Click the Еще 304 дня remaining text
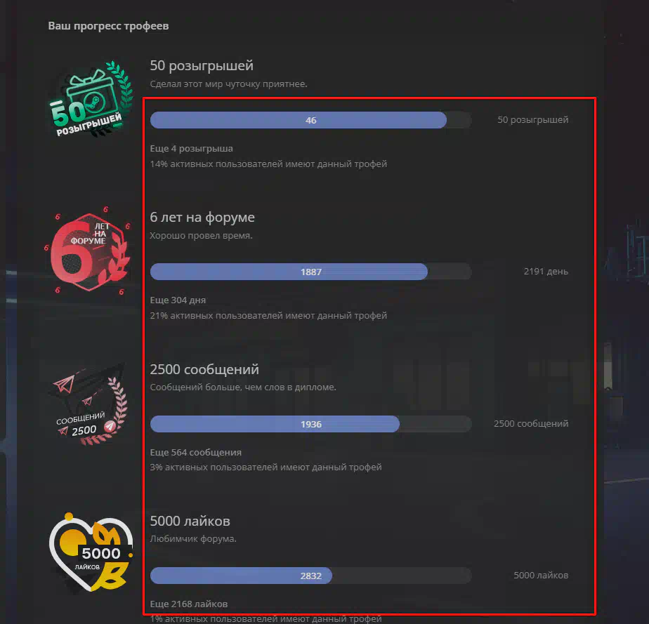 click(178, 300)
